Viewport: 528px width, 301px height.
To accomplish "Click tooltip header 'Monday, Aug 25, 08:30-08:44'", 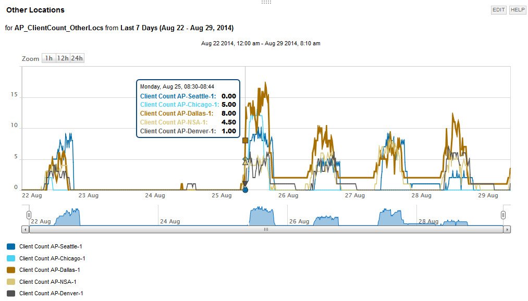I will pos(177,87).
